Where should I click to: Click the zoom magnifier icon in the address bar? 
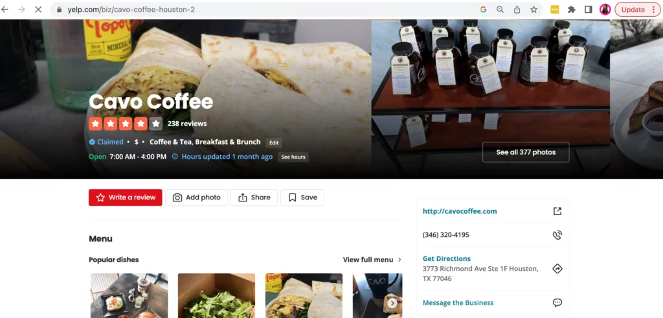pyautogui.click(x=500, y=9)
